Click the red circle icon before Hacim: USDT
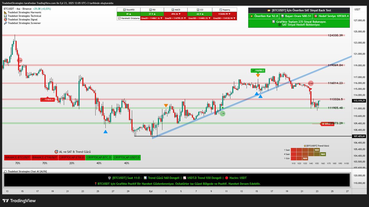 click(227, 178)
